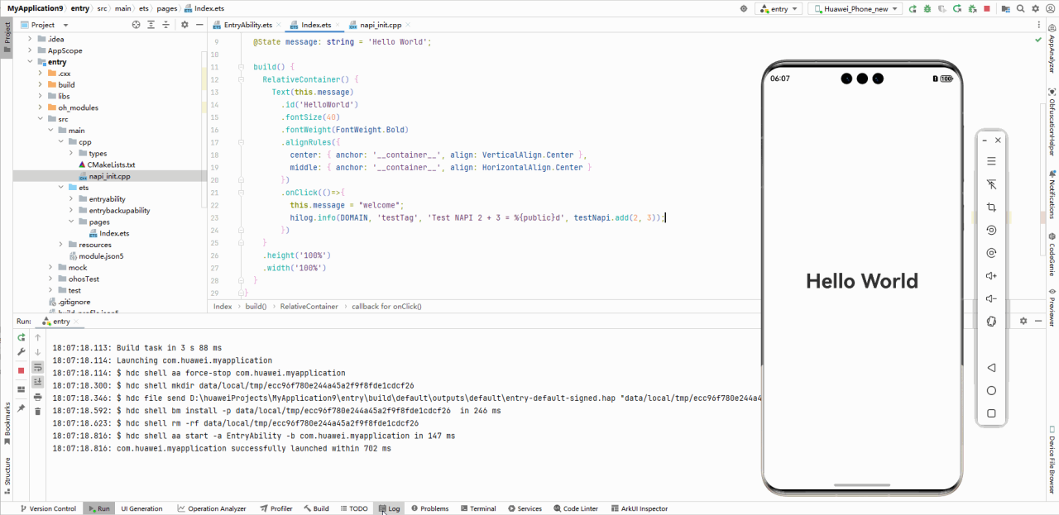Toggle scroll to end in Run console
The image size is (1059, 515).
click(37, 381)
